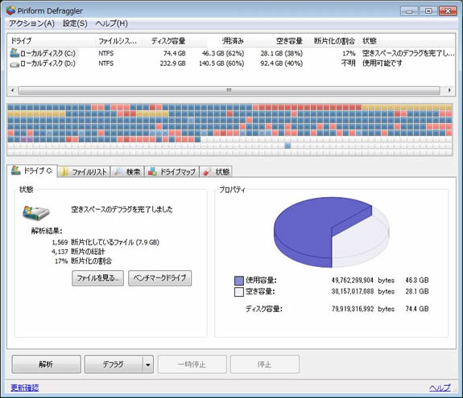The width and height of the screenshot is (463, 398).
Task: Click the ドライブ C: tab icon
Action: pyautogui.click(x=16, y=170)
